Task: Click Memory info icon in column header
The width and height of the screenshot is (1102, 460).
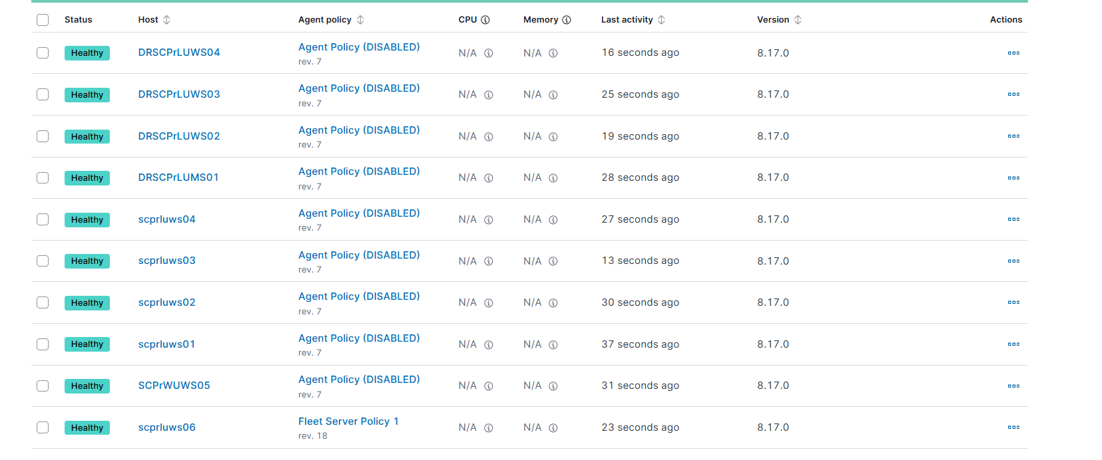Action: 567,20
